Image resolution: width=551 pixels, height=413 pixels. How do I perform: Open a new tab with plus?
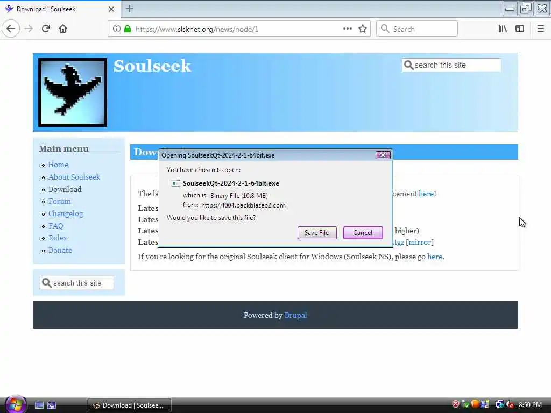click(130, 9)
